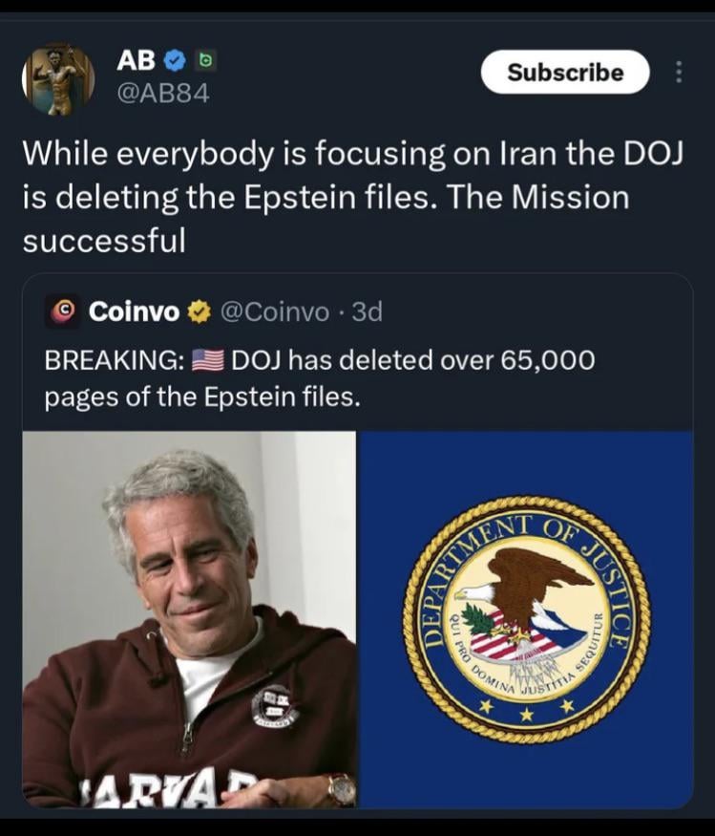Image resolution: width=715 pixels, height=836 pixels.
Task: Open AB's profile picture avatar
Action: [58, 79]
